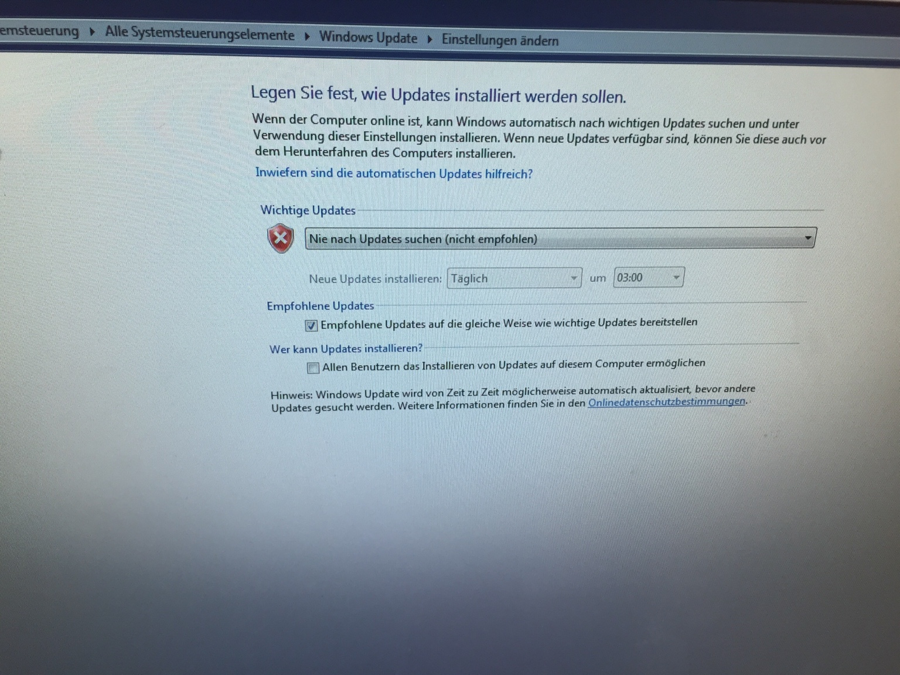Open 'Inwiefern sind die automatischen Updates hilfreich?' link
The image size is (900, 675).
pos(394,173)
